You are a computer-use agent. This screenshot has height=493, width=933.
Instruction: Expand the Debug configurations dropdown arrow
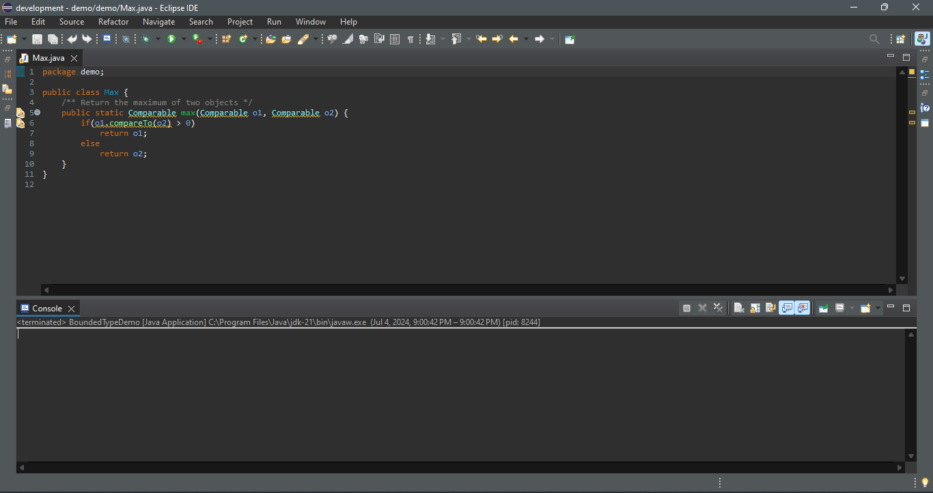click(158, 39)
